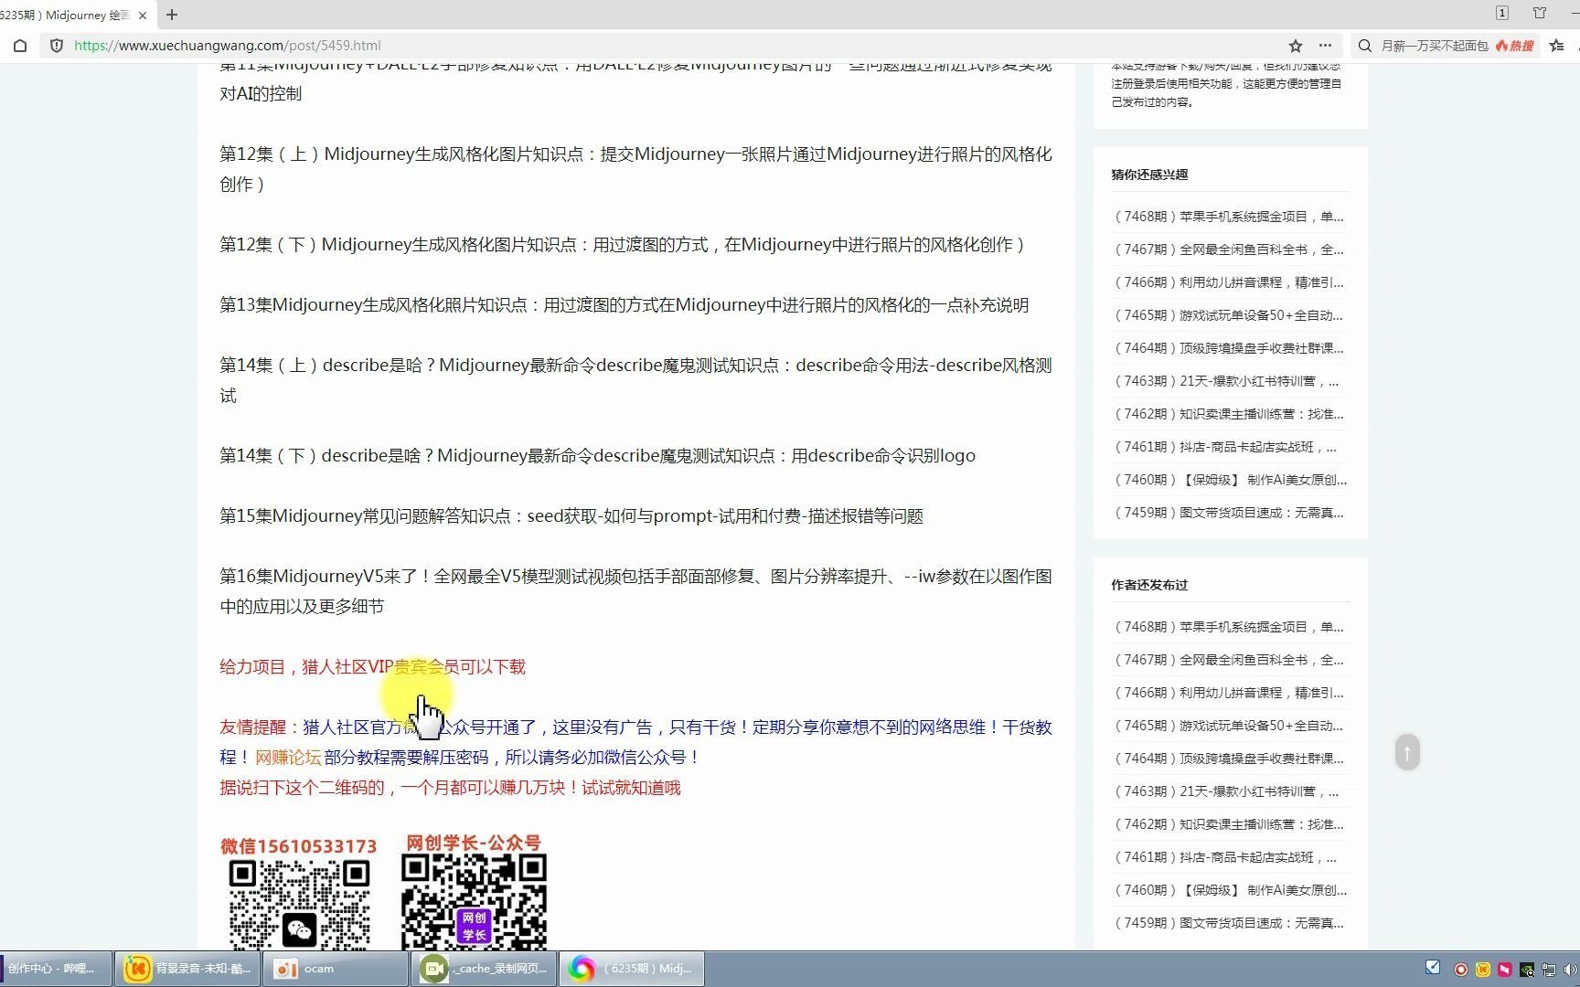1580x987 pixels.
Task: Open a new tab with the plus button
Action: pos(172,15)
